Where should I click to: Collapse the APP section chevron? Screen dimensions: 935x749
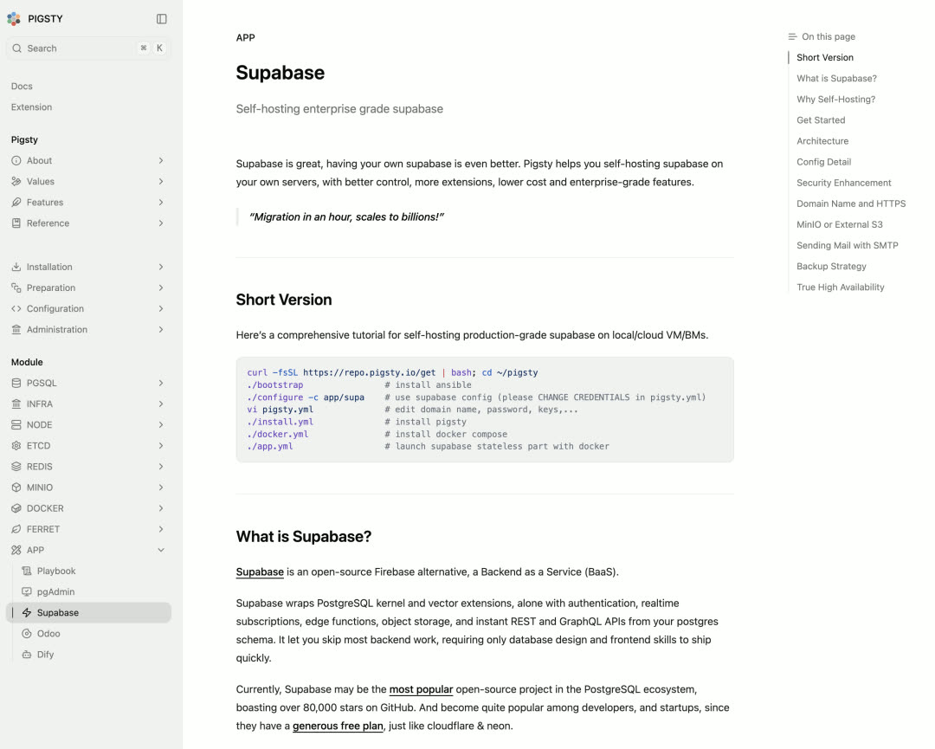click(161, 550)
